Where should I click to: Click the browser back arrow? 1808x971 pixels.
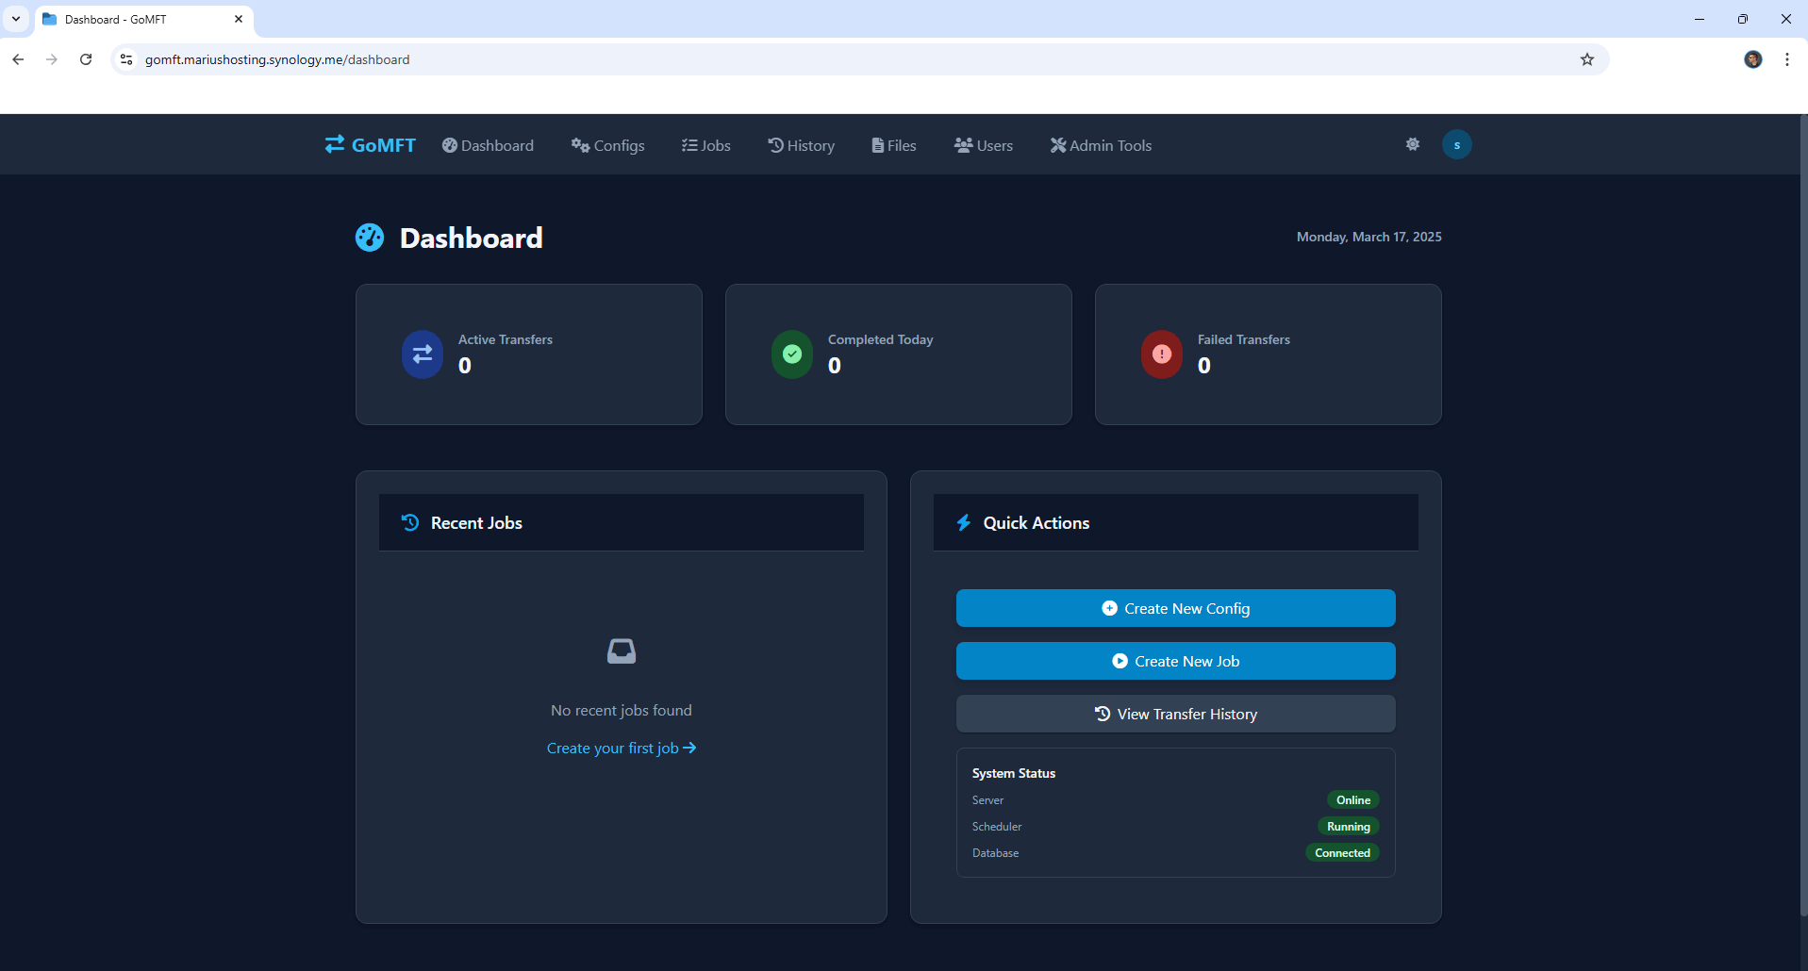[18, 59]
